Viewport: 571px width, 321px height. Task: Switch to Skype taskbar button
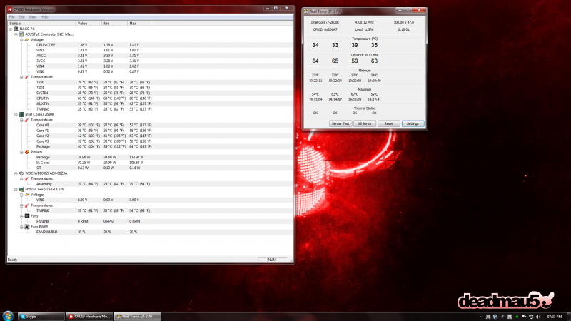point(41,317)
